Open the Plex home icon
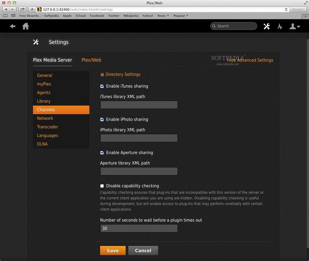The image size is (309, 261). 26,26
